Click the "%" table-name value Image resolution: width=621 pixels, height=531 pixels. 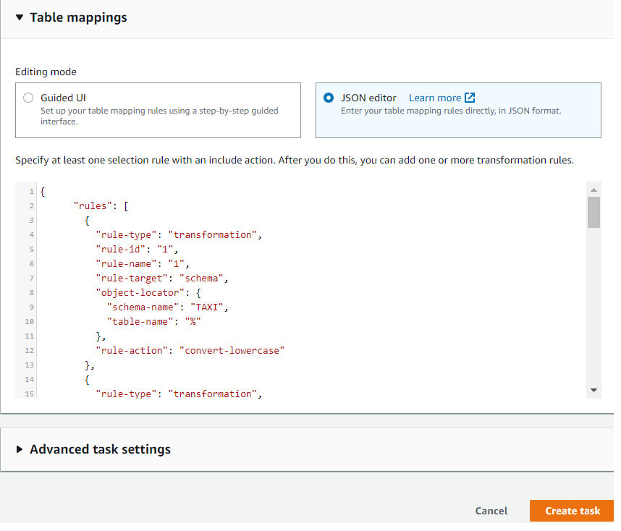(x=193, y=321)
